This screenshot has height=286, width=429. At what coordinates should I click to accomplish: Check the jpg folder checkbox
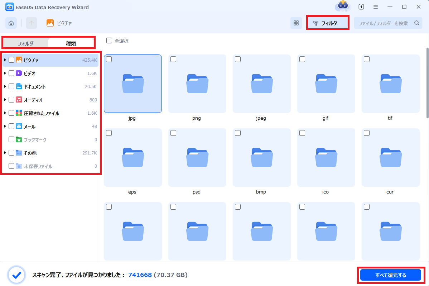[x=109, y=59]
